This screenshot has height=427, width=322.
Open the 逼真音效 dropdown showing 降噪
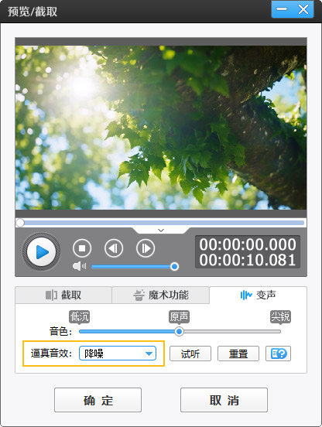click(118, 354)
